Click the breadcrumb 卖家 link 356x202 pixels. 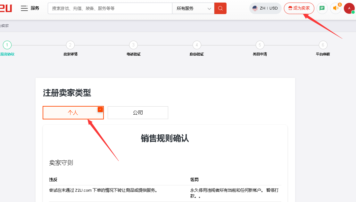[x=4, y=26]
